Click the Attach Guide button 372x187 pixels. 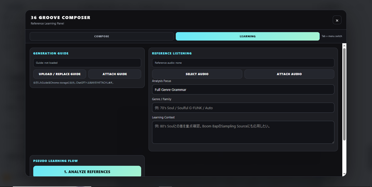tap(115, 74)
